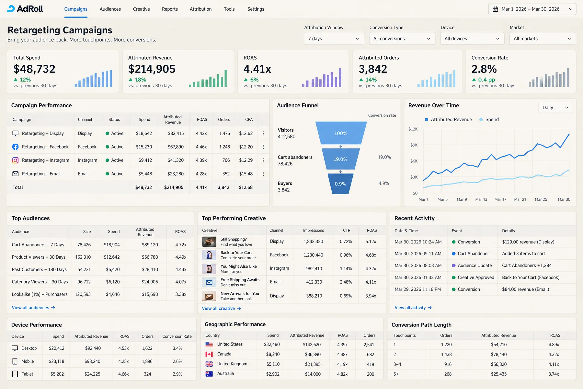Click the envelope icon for Retargeting – Email
583x389 pixels.
point(15,174)
